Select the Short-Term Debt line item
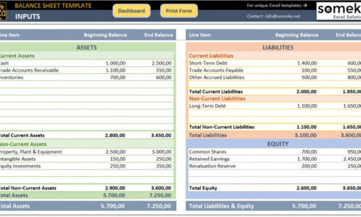Image resolution: width=361 pixels, height=217 pixels. (208, 63)
